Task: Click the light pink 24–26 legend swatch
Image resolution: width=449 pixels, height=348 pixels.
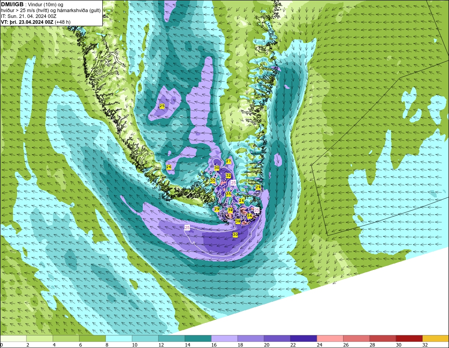Action: point(330,339)
